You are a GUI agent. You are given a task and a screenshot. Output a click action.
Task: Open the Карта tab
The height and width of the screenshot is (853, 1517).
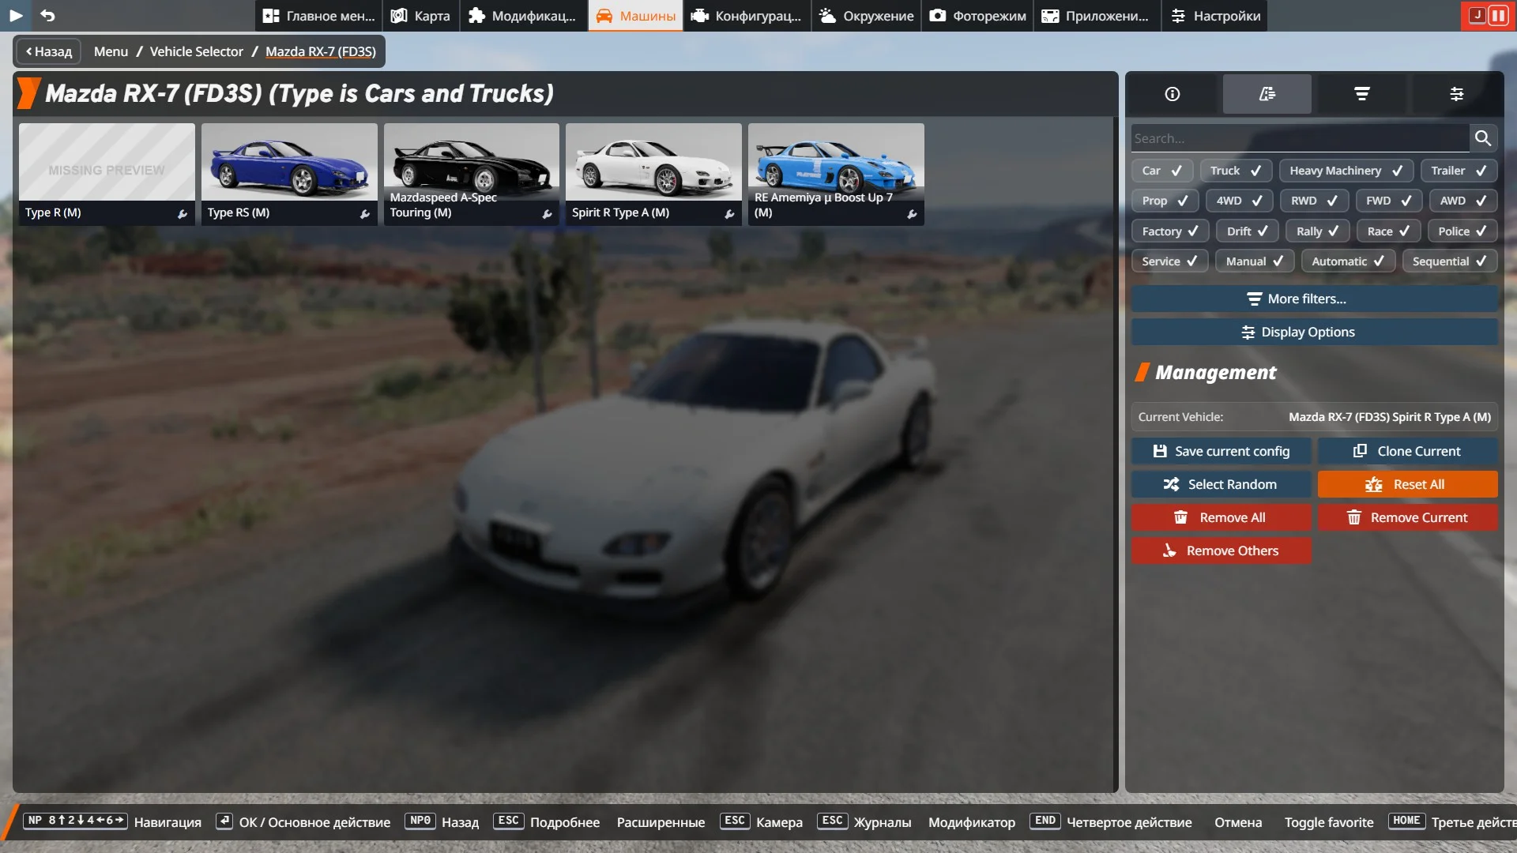coord(421,16)
